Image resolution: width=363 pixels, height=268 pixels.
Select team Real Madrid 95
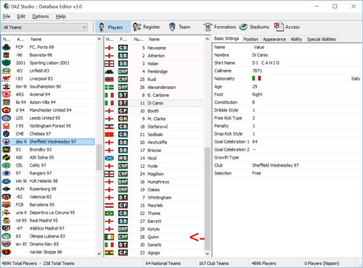(x=49, y=220)
